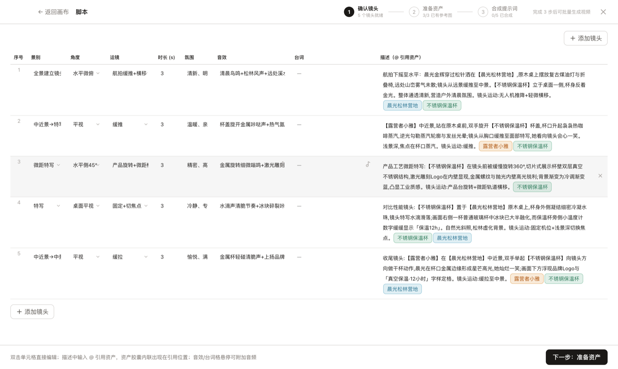Click the 不锈钢保温杯 asset tag in row 3

(532, 187)
